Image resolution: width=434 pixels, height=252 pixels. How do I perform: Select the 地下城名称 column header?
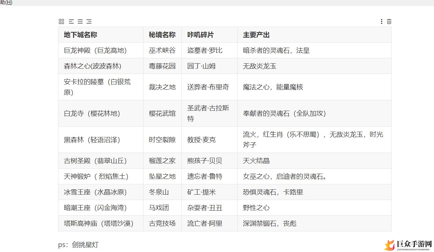(101, 35)
